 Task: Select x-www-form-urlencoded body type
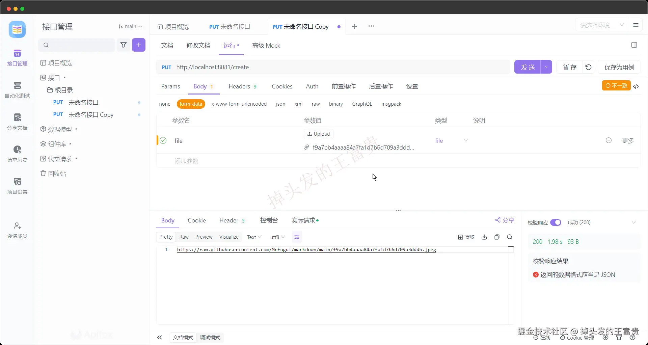point(239,104)
